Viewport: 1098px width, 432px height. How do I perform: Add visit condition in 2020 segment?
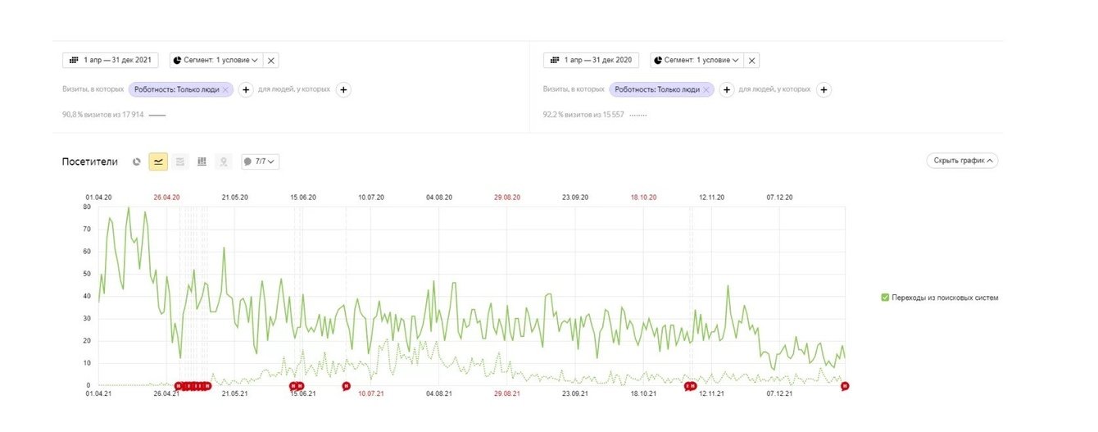click(726, 89)
